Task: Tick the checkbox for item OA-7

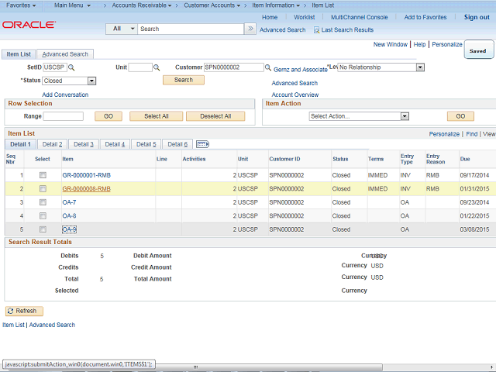Action: [43, 202]
